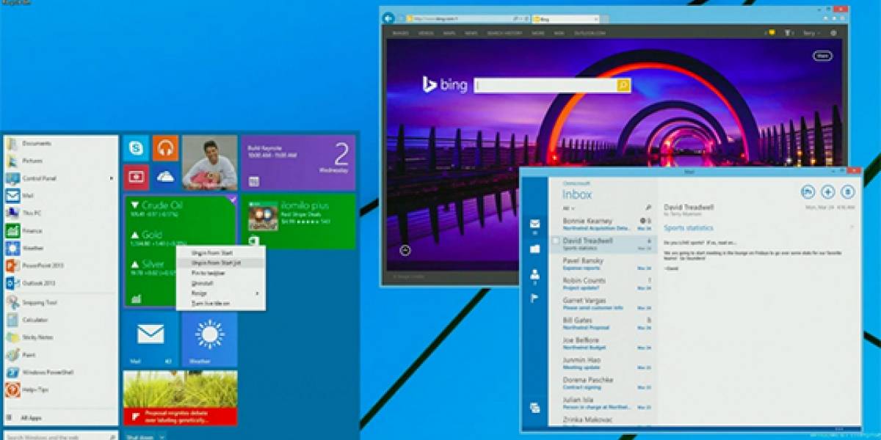Viewport: 881px width, 440px height.
Task: Launch PowerPoint 2013 from Start menu
Action: point(60,265)
